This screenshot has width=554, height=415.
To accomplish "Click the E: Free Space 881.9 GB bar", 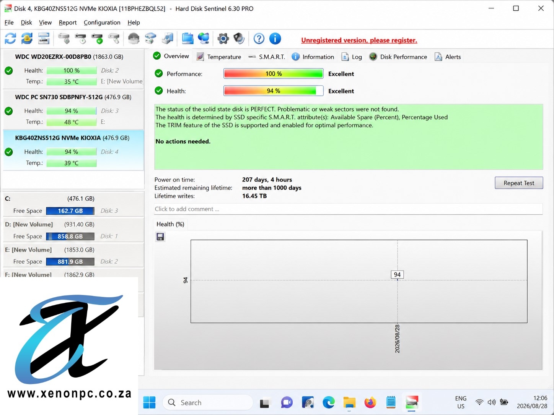I will click(70, 262).
